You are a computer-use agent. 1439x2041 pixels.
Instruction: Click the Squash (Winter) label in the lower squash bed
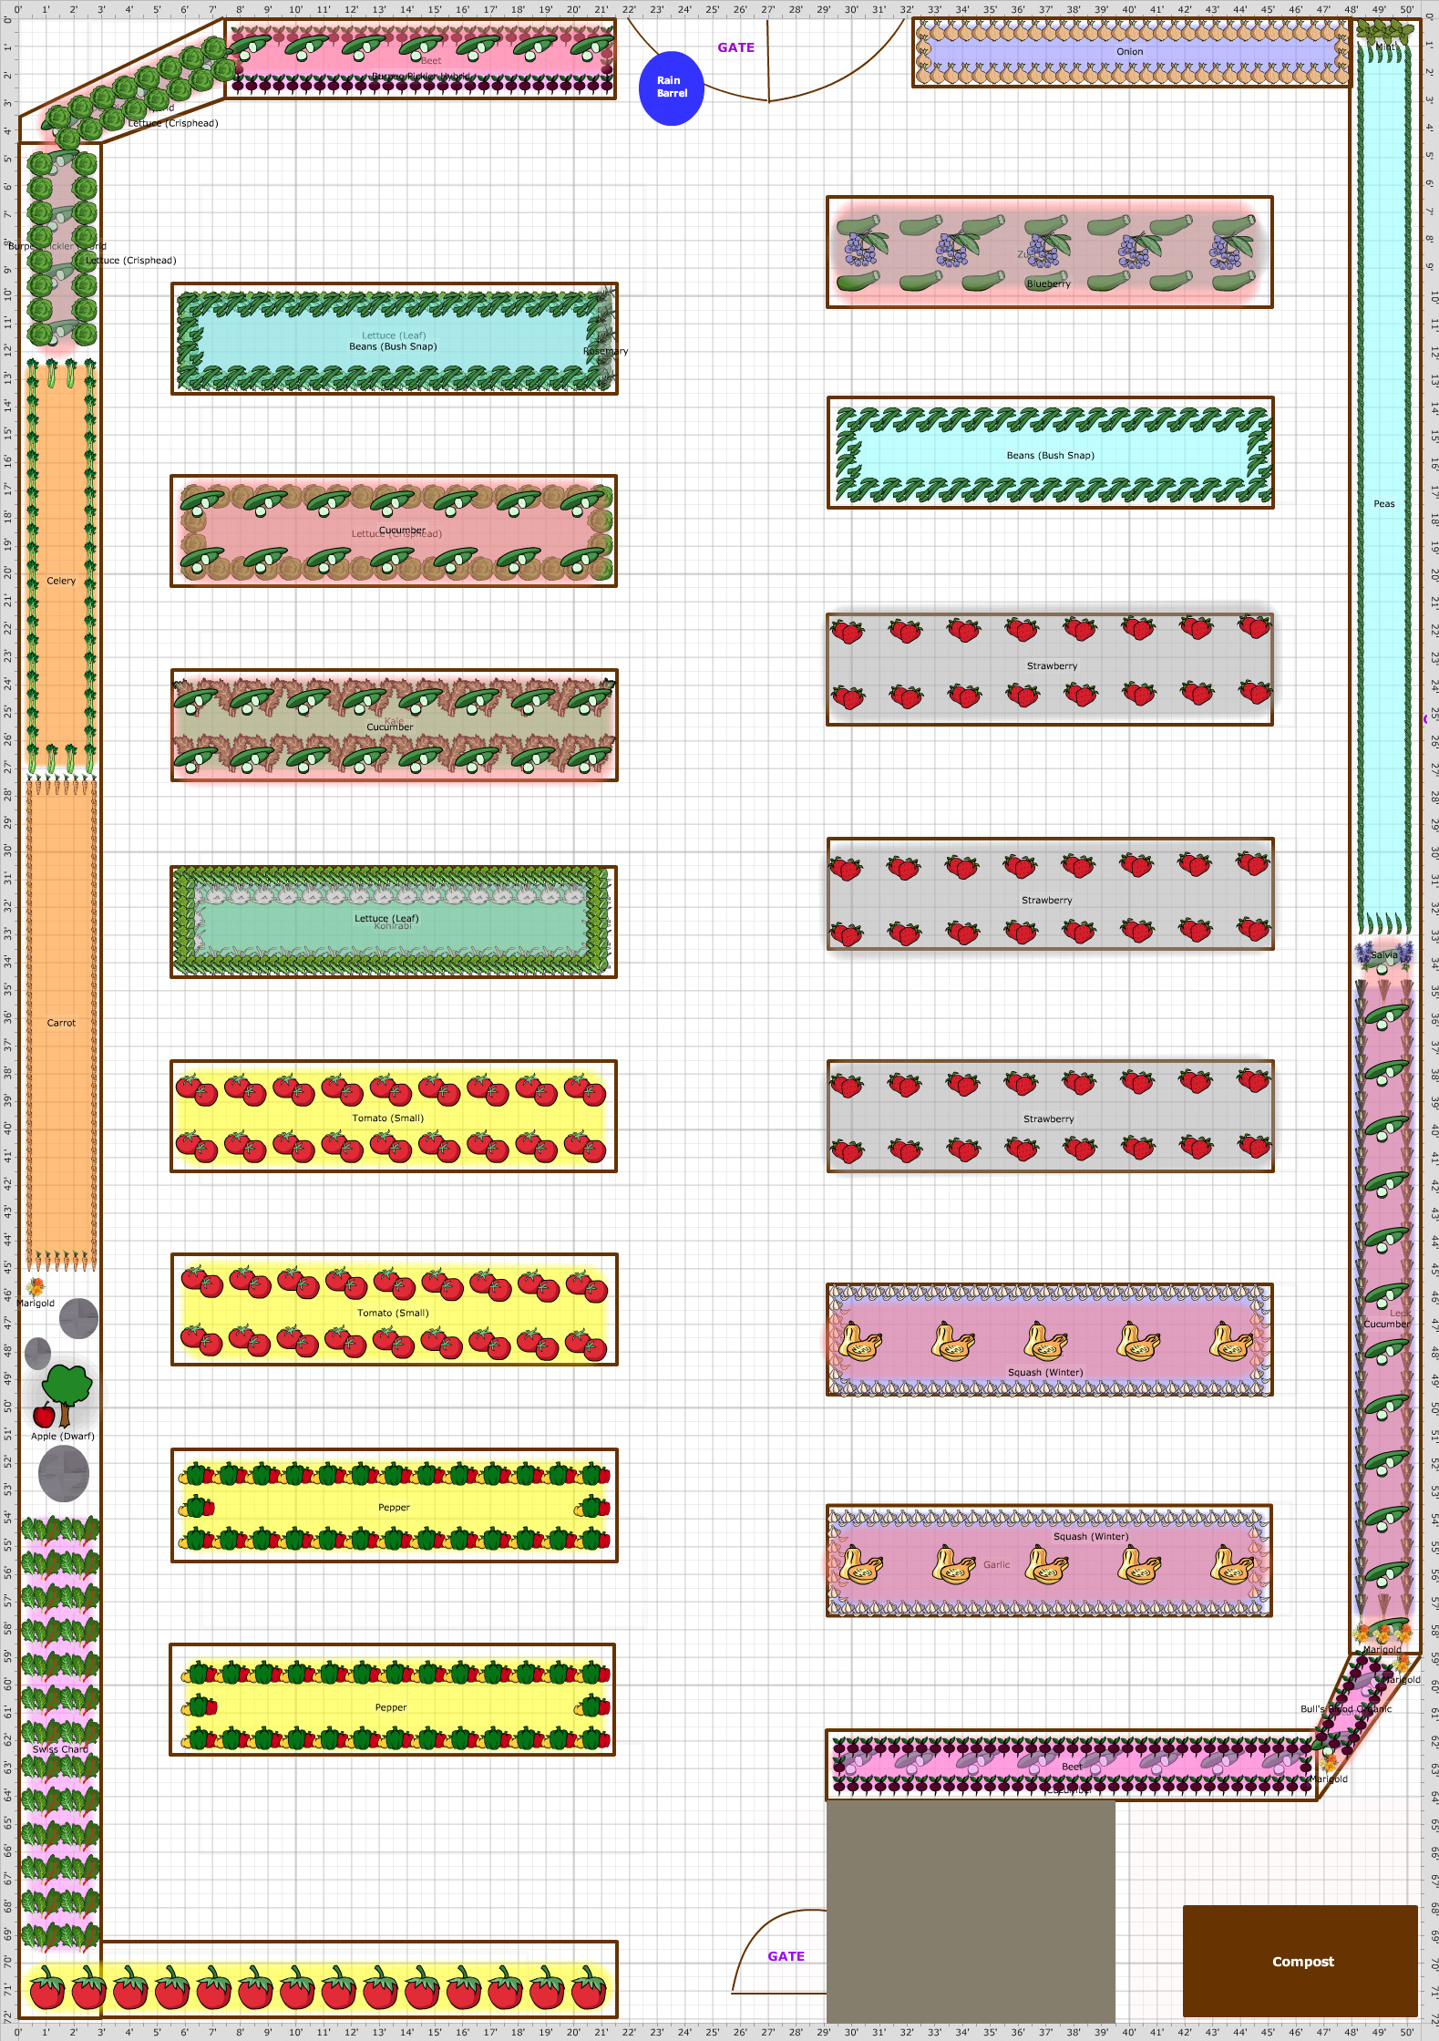pyautogui.click(x=1091, y=1536)
